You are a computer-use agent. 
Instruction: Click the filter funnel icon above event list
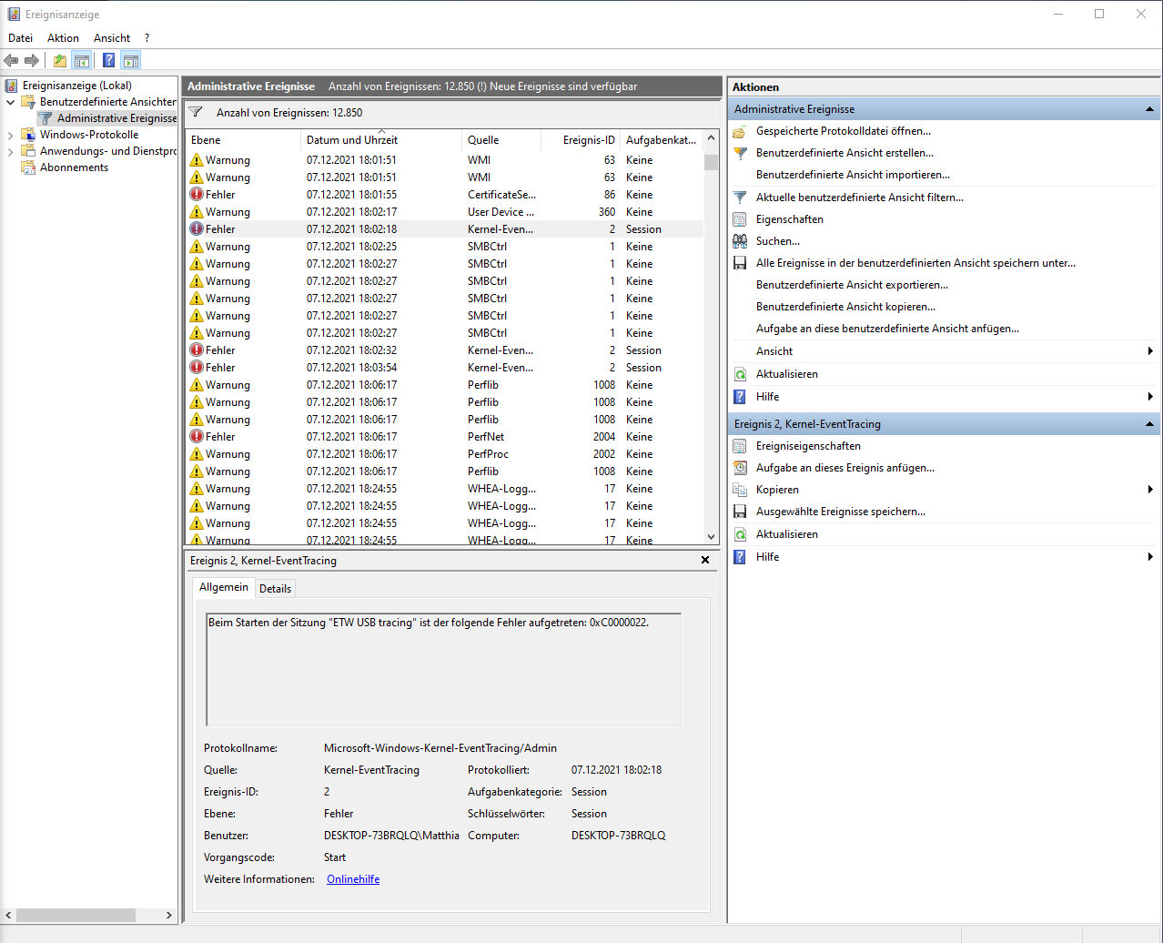pos(196,113)
